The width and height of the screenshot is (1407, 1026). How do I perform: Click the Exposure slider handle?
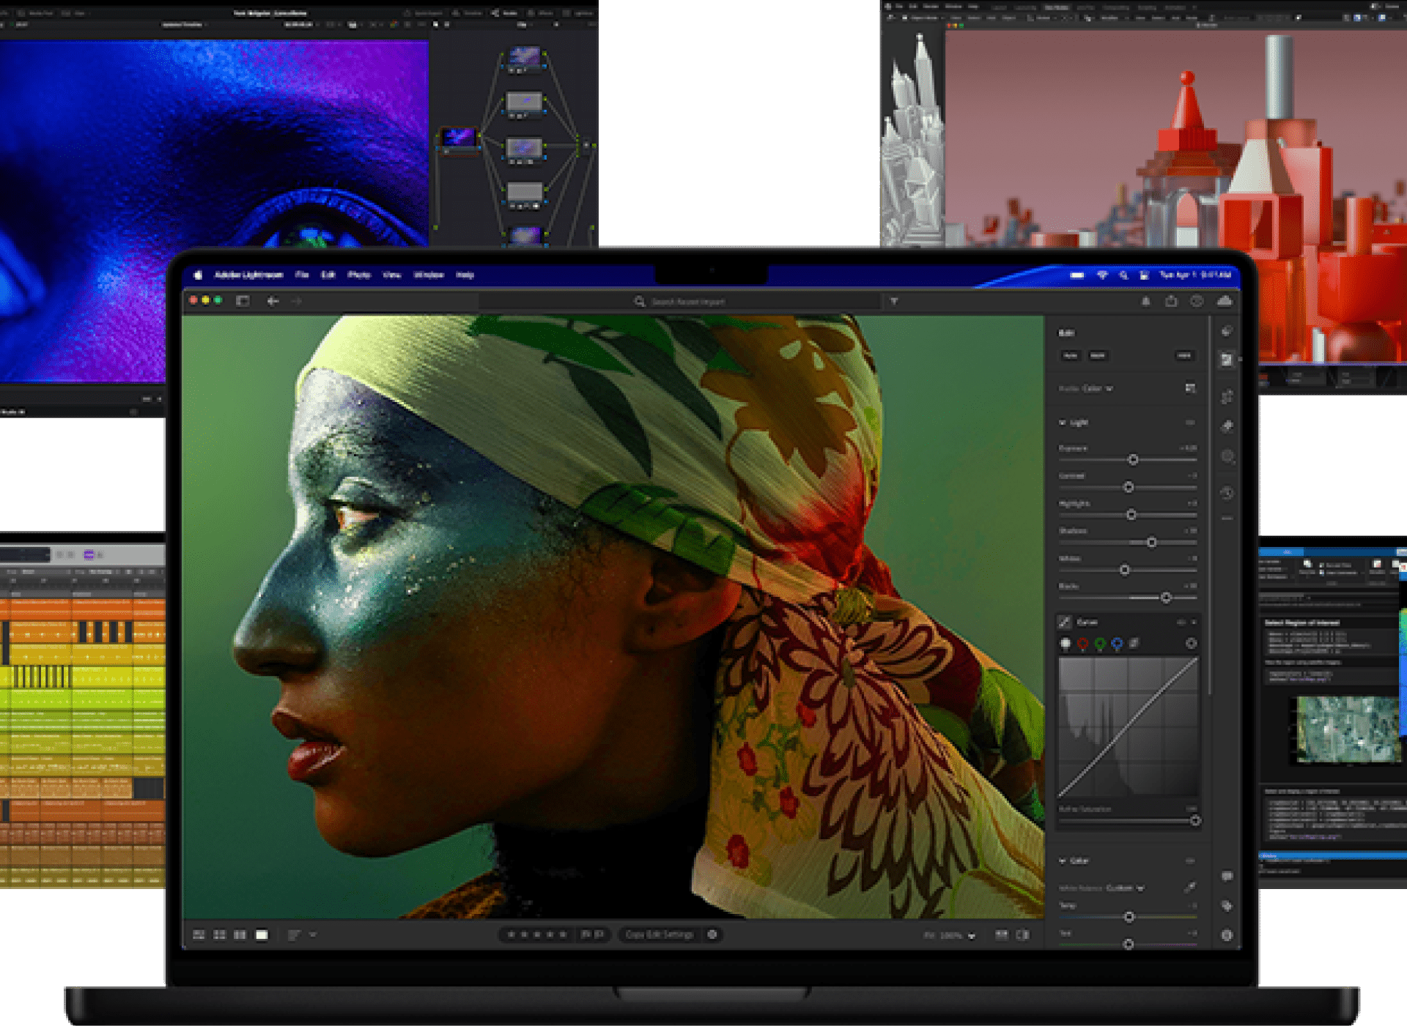[x=1133, y=460]
